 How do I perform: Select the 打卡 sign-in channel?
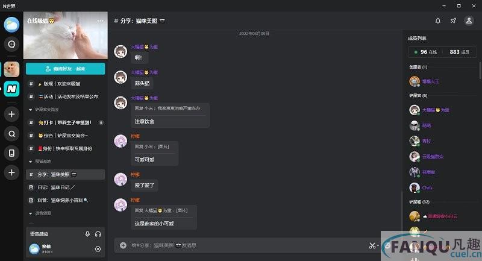[65, 122]
